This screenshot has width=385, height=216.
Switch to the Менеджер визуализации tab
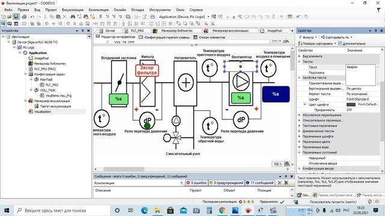click(x=227, y=31)
